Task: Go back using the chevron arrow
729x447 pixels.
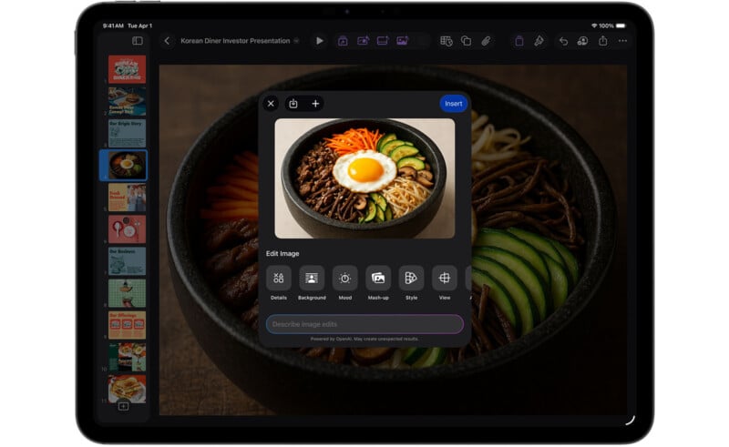Action: (167, 41)
